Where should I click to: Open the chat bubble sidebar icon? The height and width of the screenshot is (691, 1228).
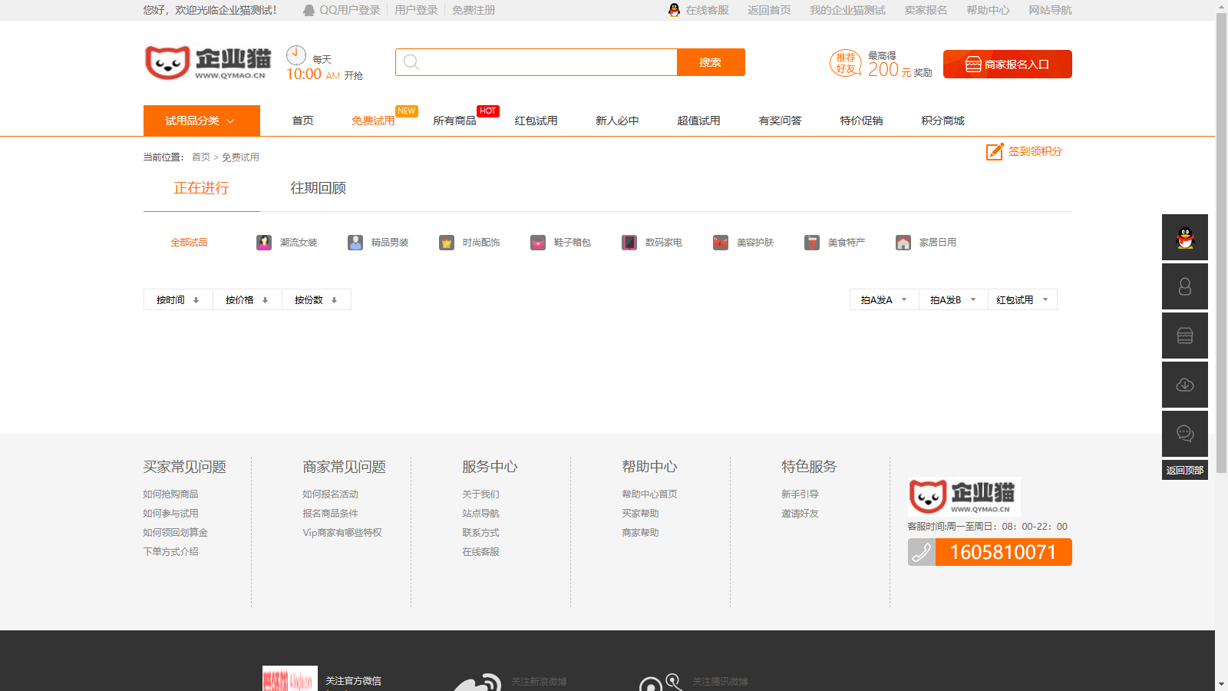pos(1185,434)
